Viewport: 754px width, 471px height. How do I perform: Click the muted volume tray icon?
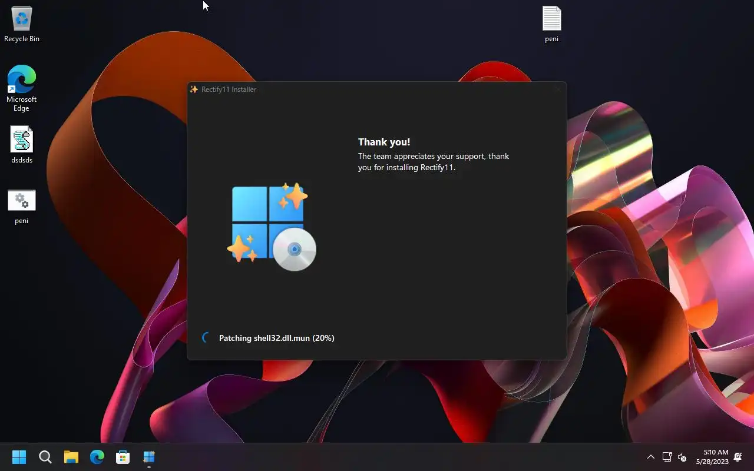click(682, 457)
